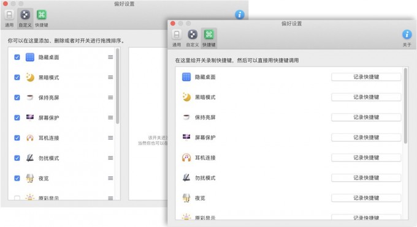Viewport: 417px width, 227px height.
Task: Click the blue info icon in back window
Action: pos(240,15)
